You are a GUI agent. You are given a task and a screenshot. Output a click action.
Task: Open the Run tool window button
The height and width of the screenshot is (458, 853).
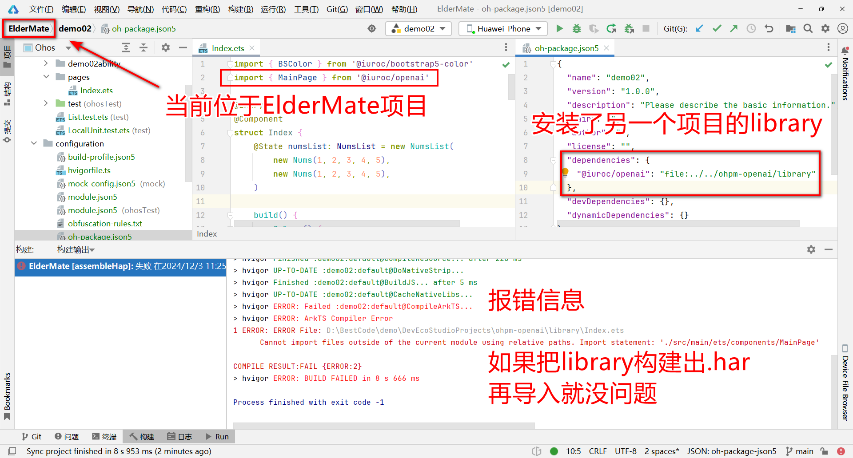[x=217, y=437]
